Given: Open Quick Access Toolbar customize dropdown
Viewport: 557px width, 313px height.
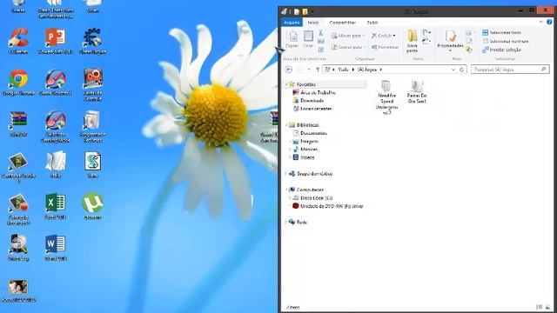Looking at the screenshot, I should point(312,11).
